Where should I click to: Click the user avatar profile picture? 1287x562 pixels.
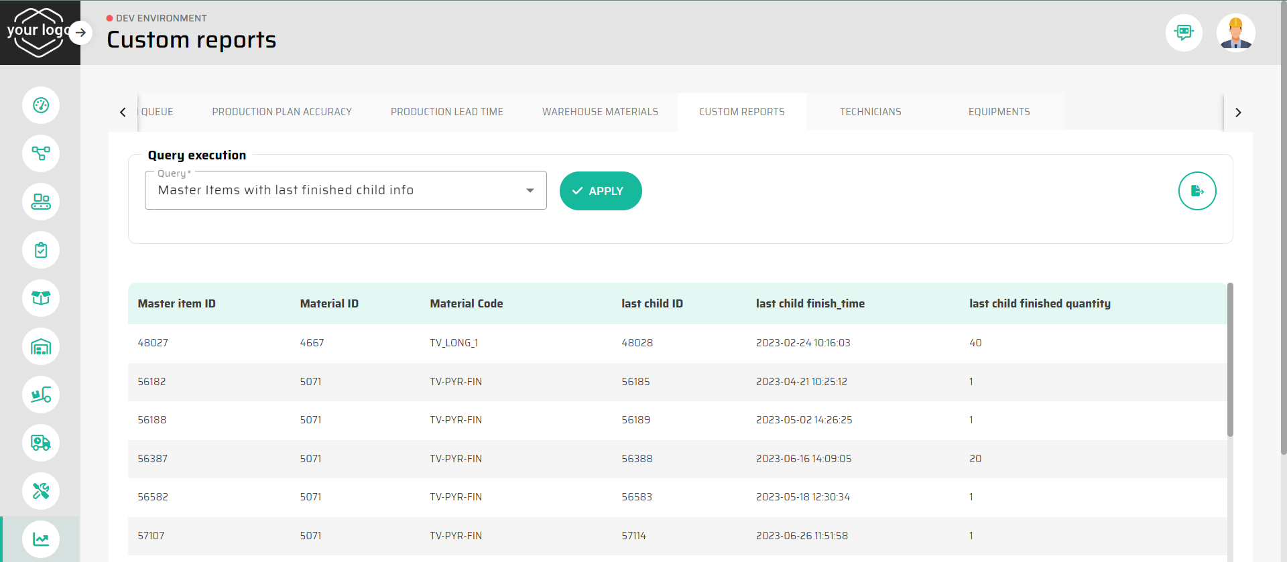tap(1235, 32)
